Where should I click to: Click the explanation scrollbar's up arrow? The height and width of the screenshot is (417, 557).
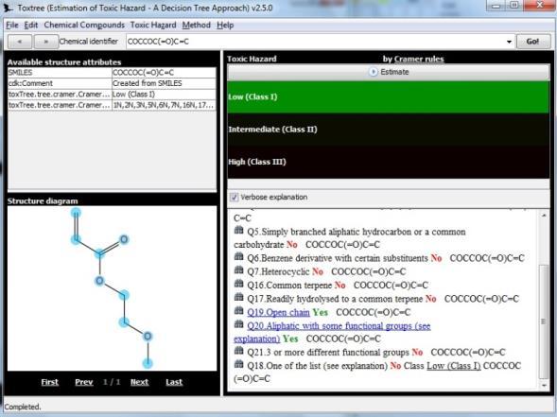coord(544,215)
